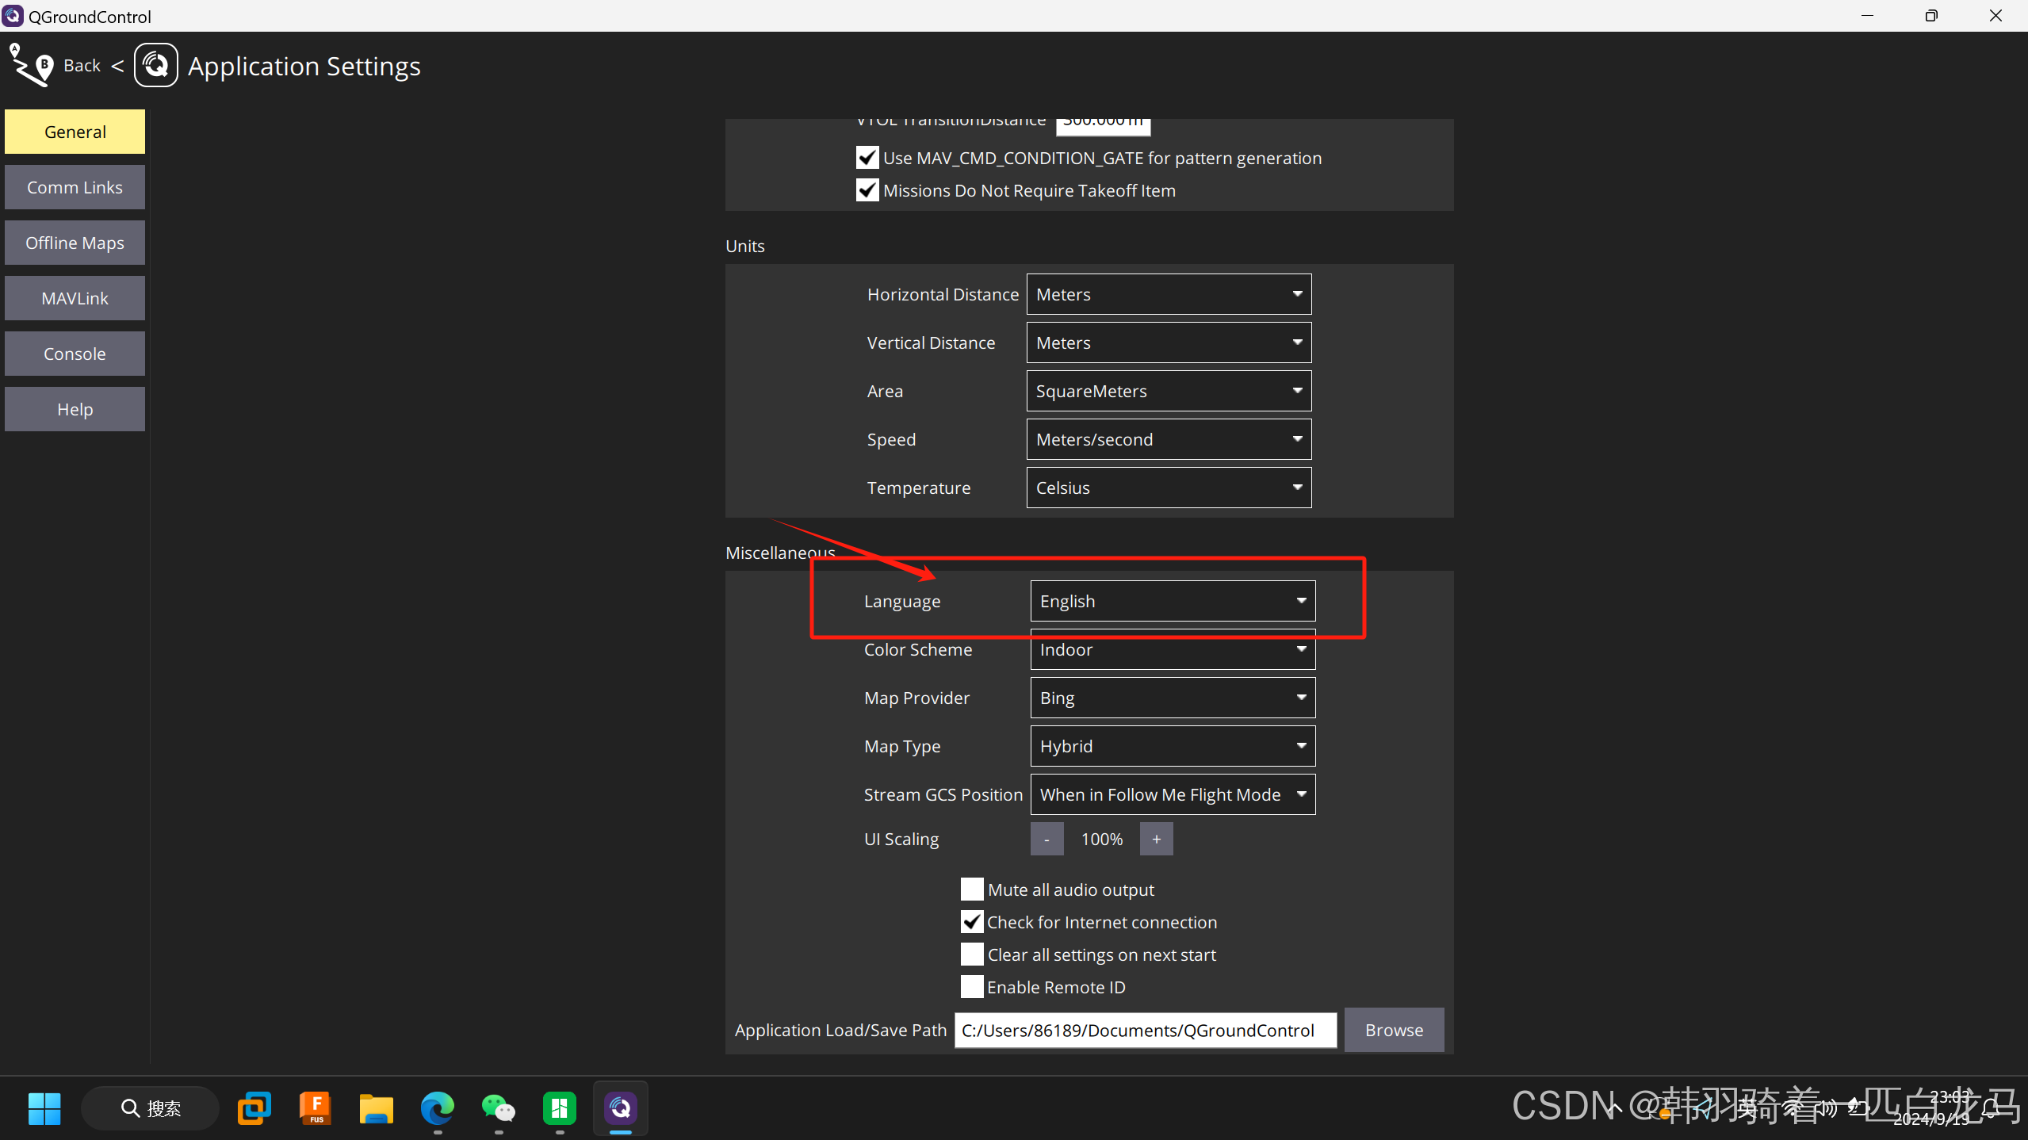
Task: Open the Offline Maps tab
Action: point(75,243)
